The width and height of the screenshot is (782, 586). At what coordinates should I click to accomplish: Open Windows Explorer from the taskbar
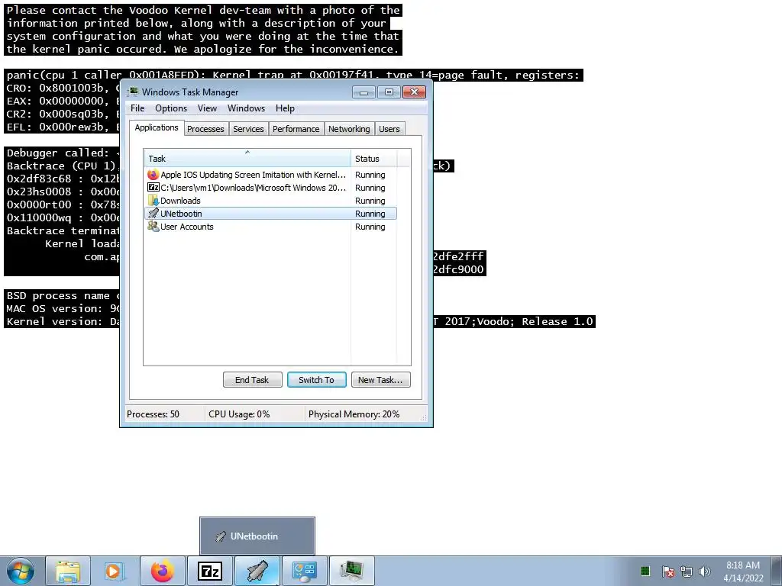point(68,571)
